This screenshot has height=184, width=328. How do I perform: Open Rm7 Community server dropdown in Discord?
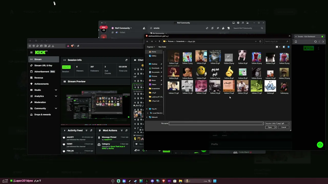pyautogui.click(x=123, y=28)
